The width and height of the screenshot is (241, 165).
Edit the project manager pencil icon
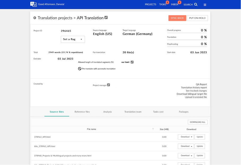[x=109, y=85]
